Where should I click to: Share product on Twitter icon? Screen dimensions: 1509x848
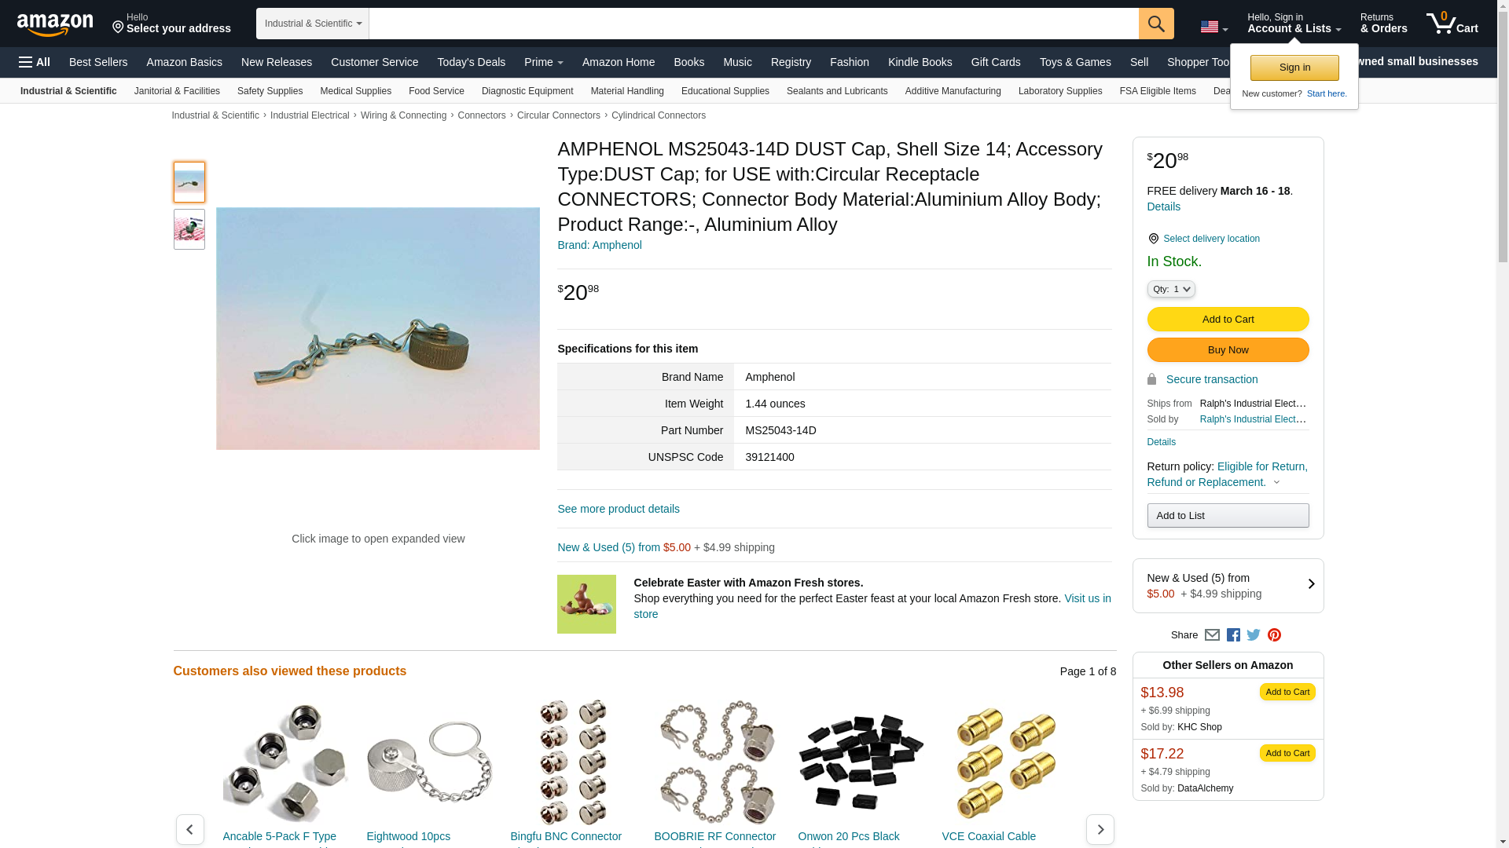click(1254, 635)
